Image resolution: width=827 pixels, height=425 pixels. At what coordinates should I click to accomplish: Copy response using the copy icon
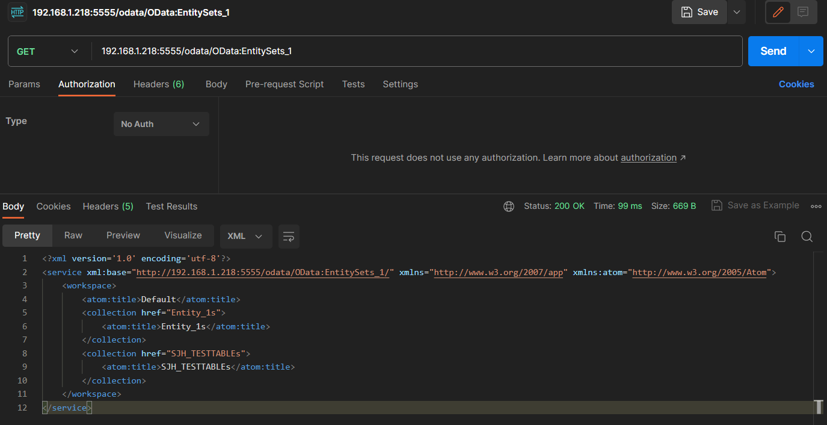780,237
